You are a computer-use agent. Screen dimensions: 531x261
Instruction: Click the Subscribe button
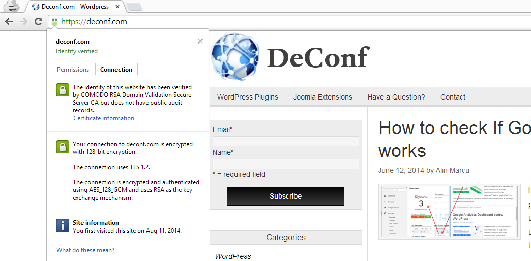coord(285,196)
